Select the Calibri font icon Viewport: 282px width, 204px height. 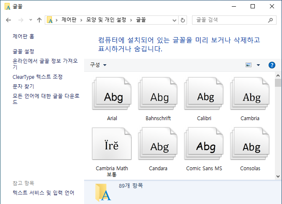pos(204,94)
